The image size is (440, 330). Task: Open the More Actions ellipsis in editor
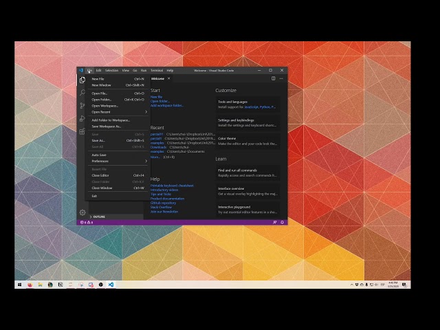click(x=281, y=78)
